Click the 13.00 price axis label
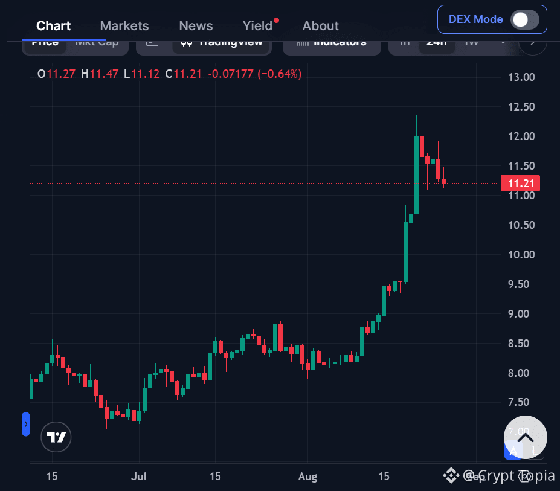This screenshot has height=491, width=560. pyautogui.click(x=521, y=77)
